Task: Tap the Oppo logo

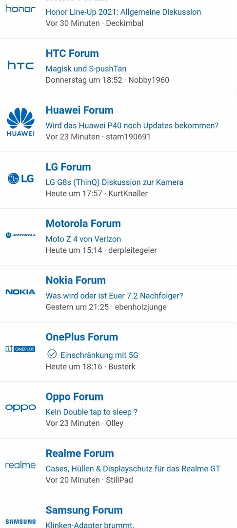Action: [20, 407]
